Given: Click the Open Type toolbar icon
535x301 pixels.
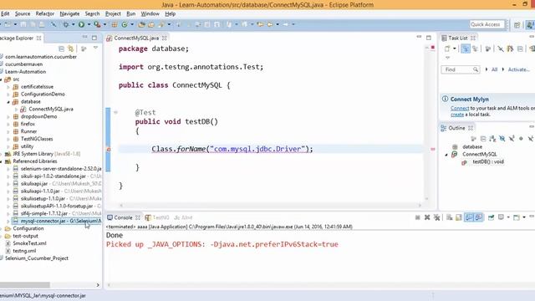Looking at the screenshot, I should (141, 24).
